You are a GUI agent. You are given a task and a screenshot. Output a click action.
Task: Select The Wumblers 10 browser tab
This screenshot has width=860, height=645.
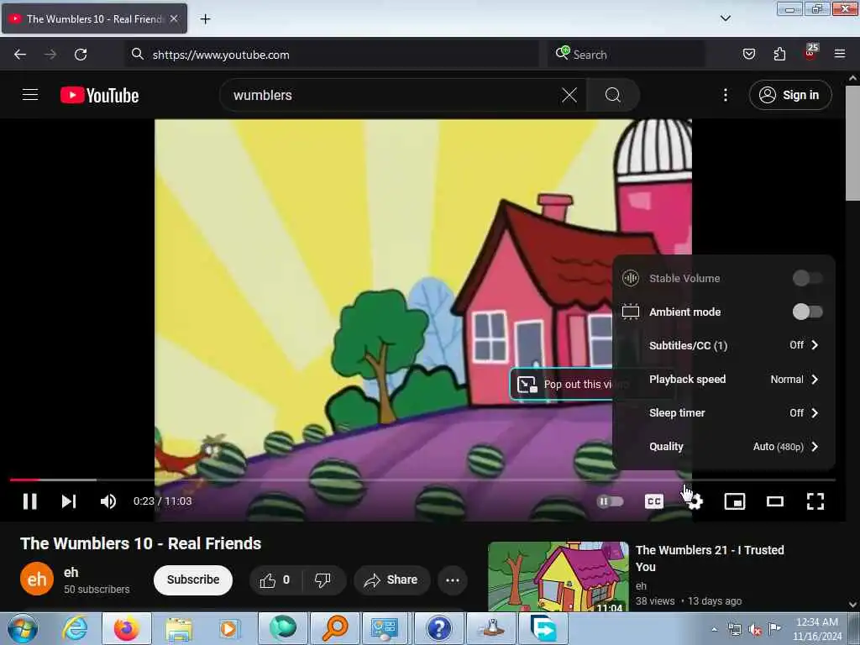pos(95,18)
